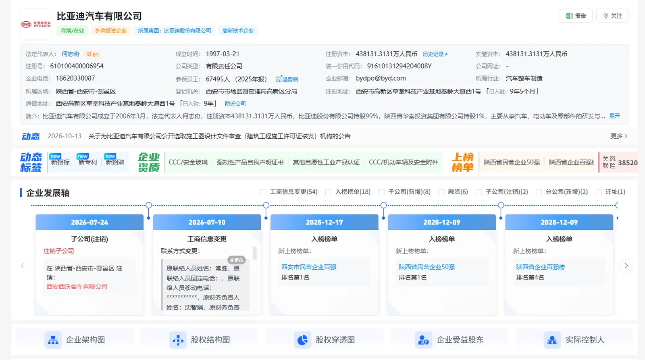
Task: Open the 趋势图 chart icon link
Action: 287,79
